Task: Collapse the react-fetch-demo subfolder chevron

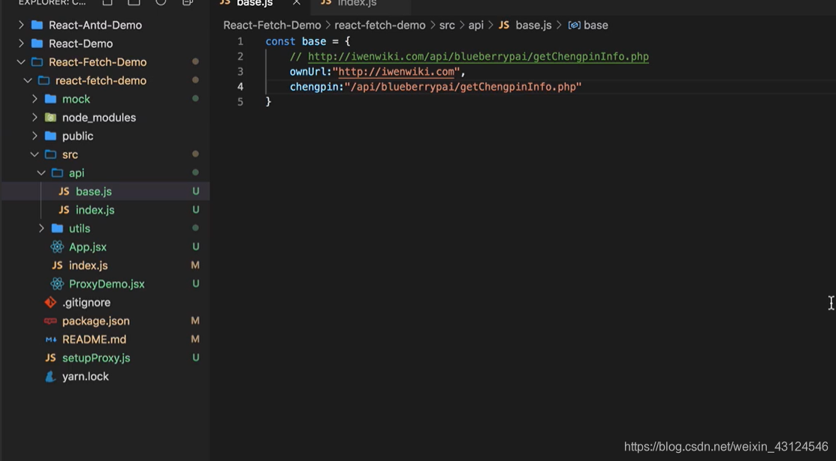Action: [28, 80]
